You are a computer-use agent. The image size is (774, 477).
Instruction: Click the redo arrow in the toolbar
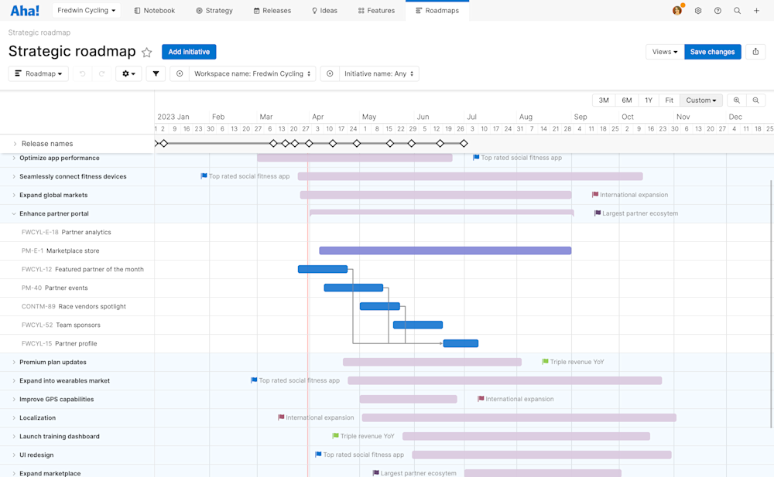103,73
